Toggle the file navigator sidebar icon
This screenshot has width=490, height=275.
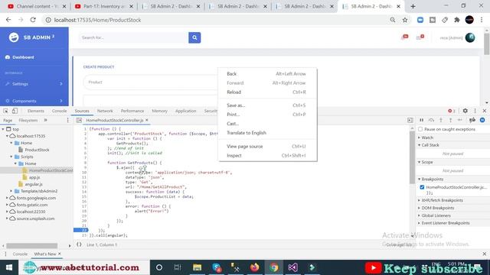pyautogui.click(x=79, y=121)
